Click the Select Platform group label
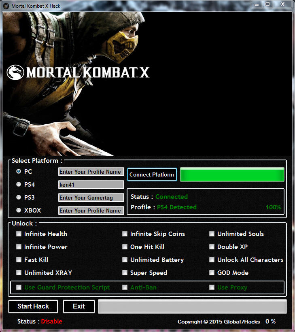 37,160
